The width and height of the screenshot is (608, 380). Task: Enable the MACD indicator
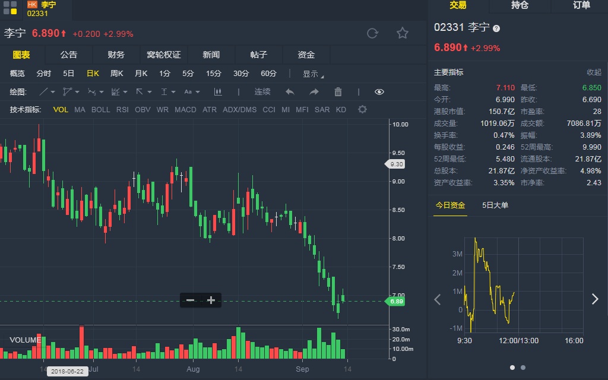[185, 110]
